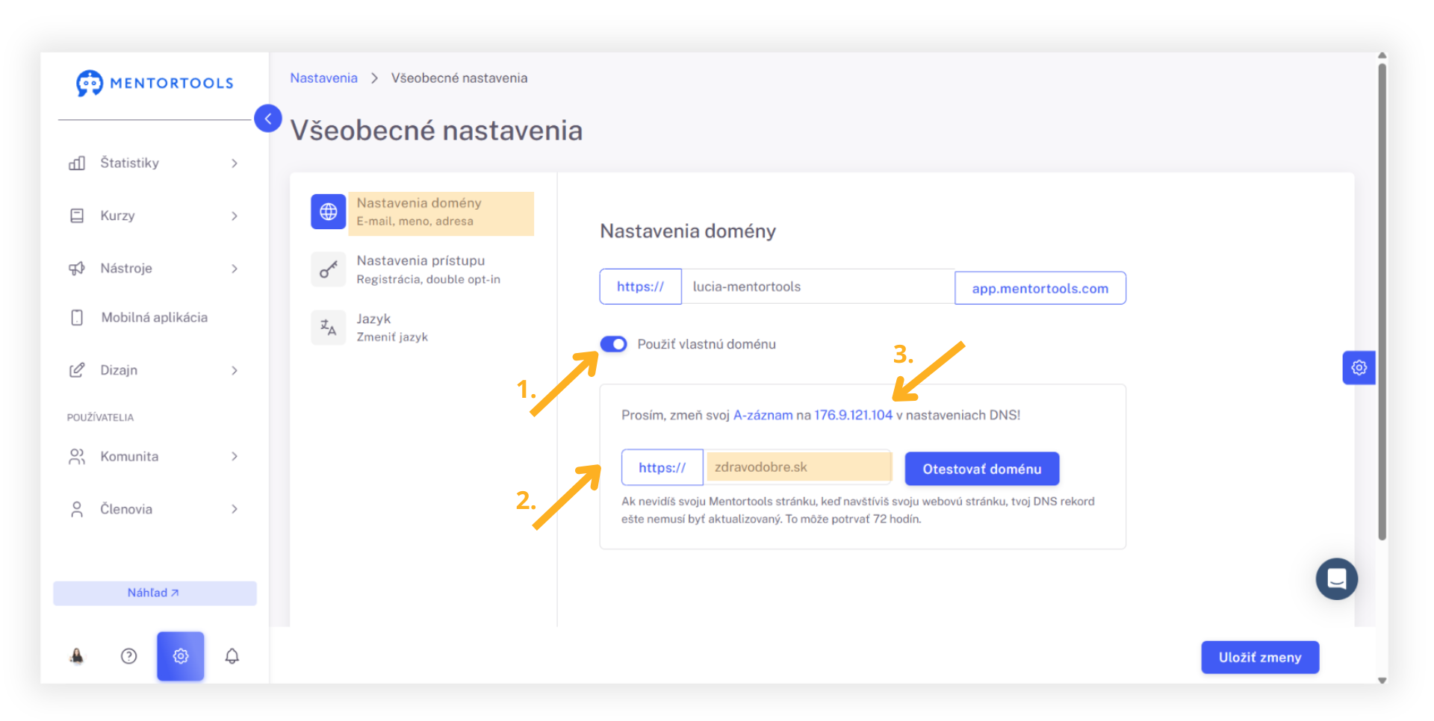This screenshot has height=721, width=1434.
Task: Open Nastavenia prístupu tab
Action: (422, 269)
